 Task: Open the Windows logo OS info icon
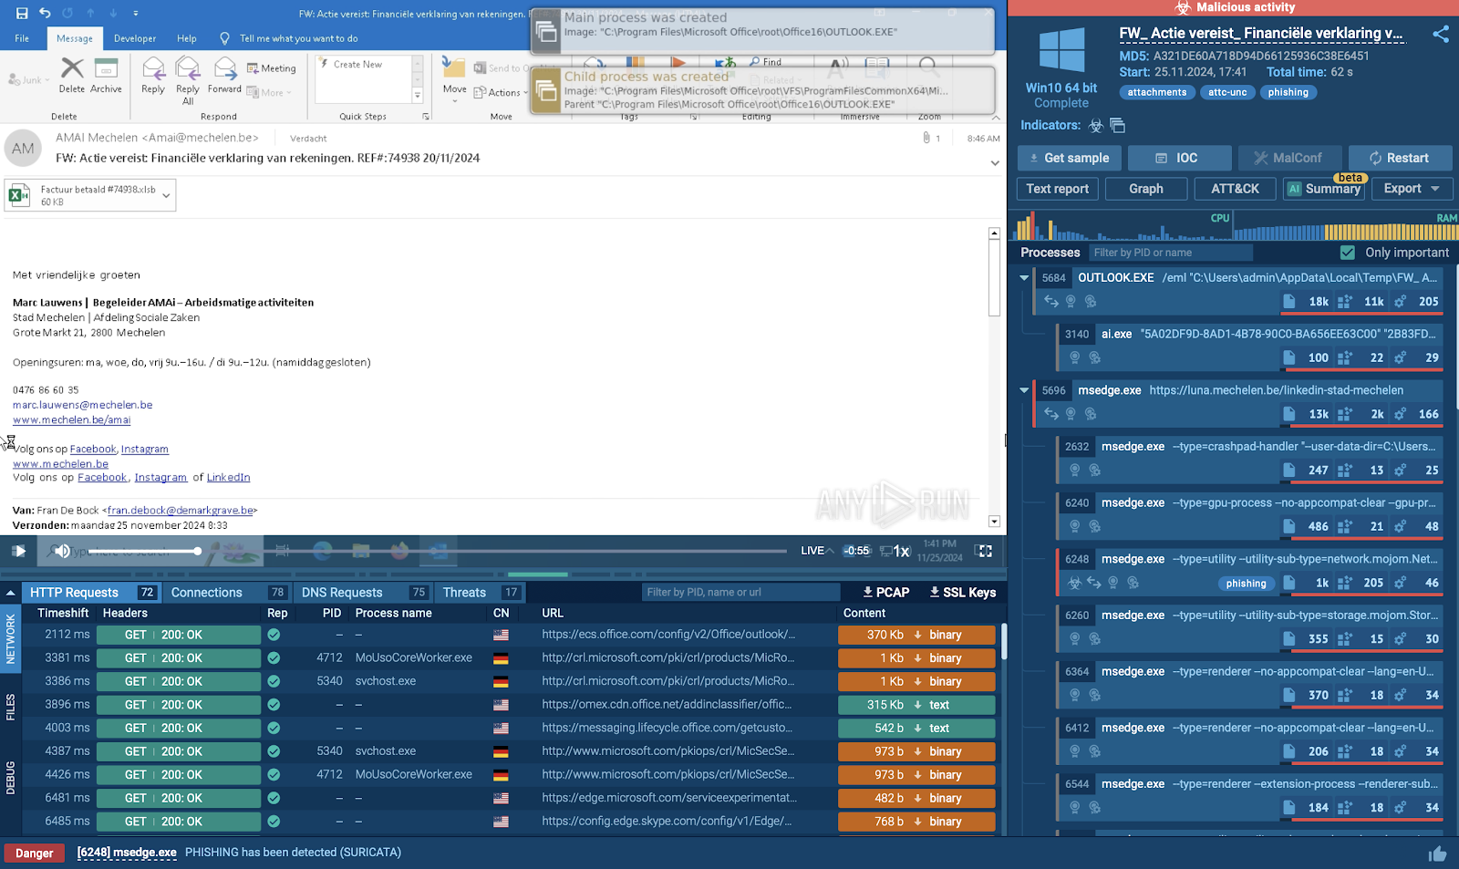tap(1061, 49)
